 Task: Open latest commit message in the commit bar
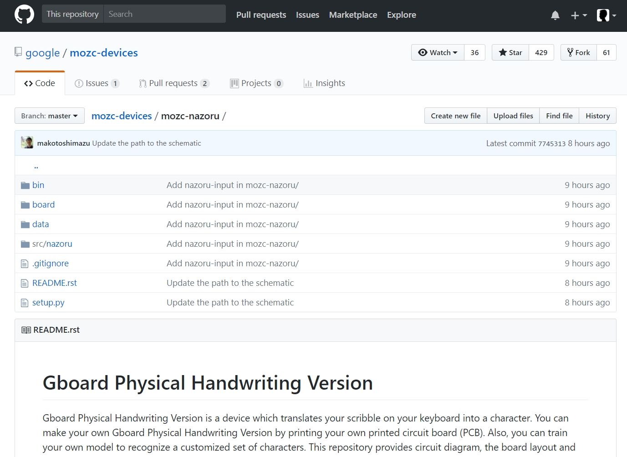[147, 143]
